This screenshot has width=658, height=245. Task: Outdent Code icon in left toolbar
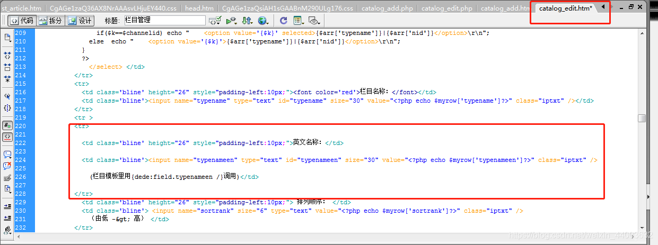(x=7, y=217)
